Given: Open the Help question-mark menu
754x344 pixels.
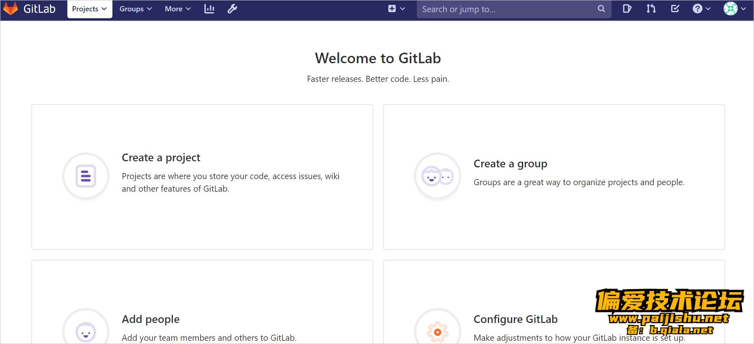Looking at the screenshot, I should tap(701, 9).
